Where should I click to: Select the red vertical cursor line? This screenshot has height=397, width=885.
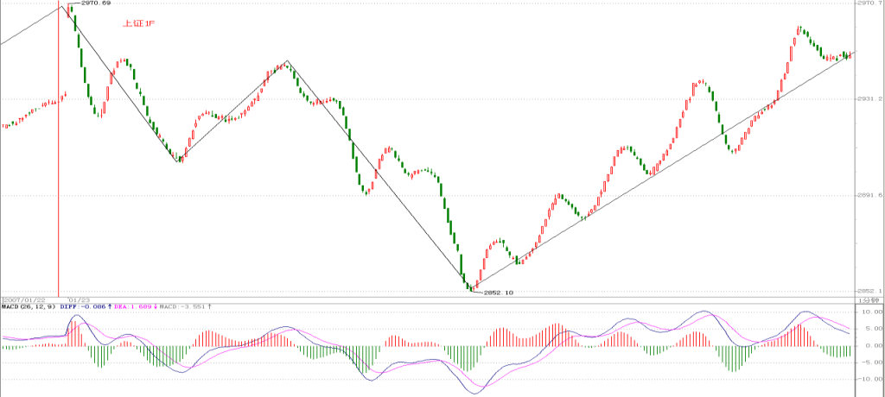[x=59, y=149]
